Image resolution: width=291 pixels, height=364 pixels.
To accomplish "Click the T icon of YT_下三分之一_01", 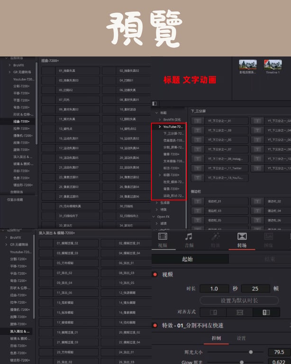I will coord(198,121).
